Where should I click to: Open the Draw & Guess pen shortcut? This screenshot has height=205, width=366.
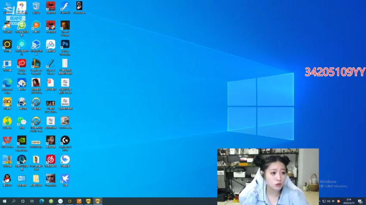(x=51, y=67)
